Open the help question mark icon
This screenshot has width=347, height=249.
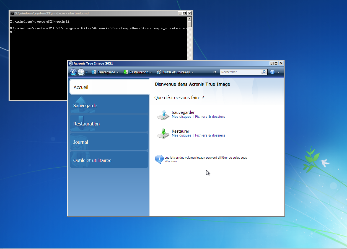click(x=272, y=72)
